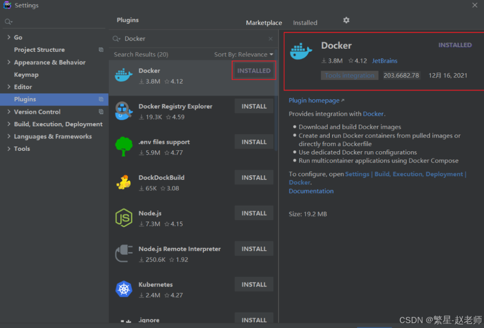484x328 pixels.
Task: Click the plugin list vertical scrollbar
Action: (x=276, y=100)
